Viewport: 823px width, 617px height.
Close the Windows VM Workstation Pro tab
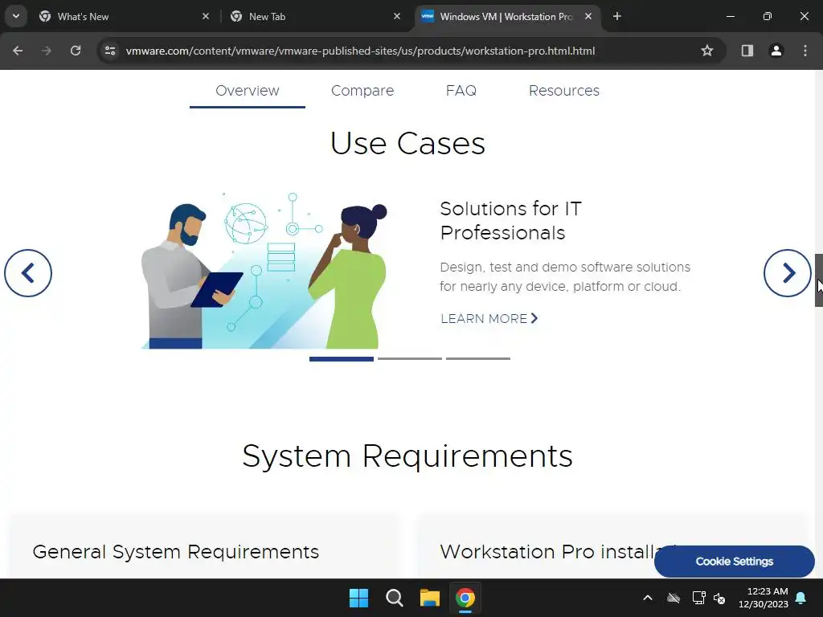588,16
